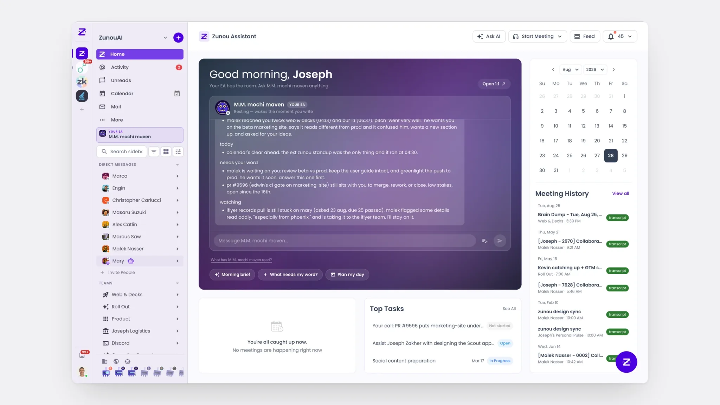Image resolution: width=720 pixels, height=405 pixels.
Task: Go to the Home menu item
Action: (x=140, y=54)
